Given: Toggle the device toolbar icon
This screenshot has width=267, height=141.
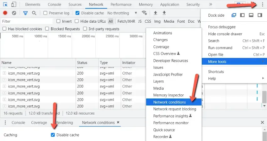Looking at the screenshot, I should pos(13,4).
